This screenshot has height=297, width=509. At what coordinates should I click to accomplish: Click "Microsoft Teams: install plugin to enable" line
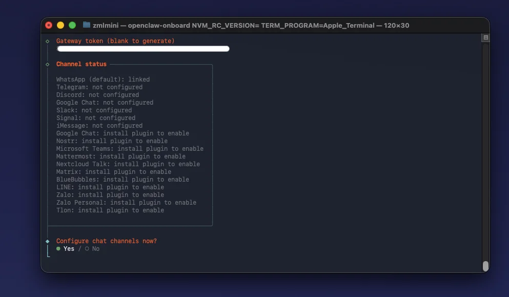click(130, 149)
